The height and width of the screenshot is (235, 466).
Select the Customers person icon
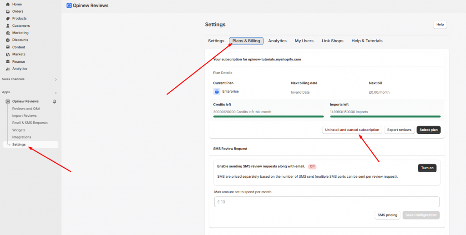point(8,26)
